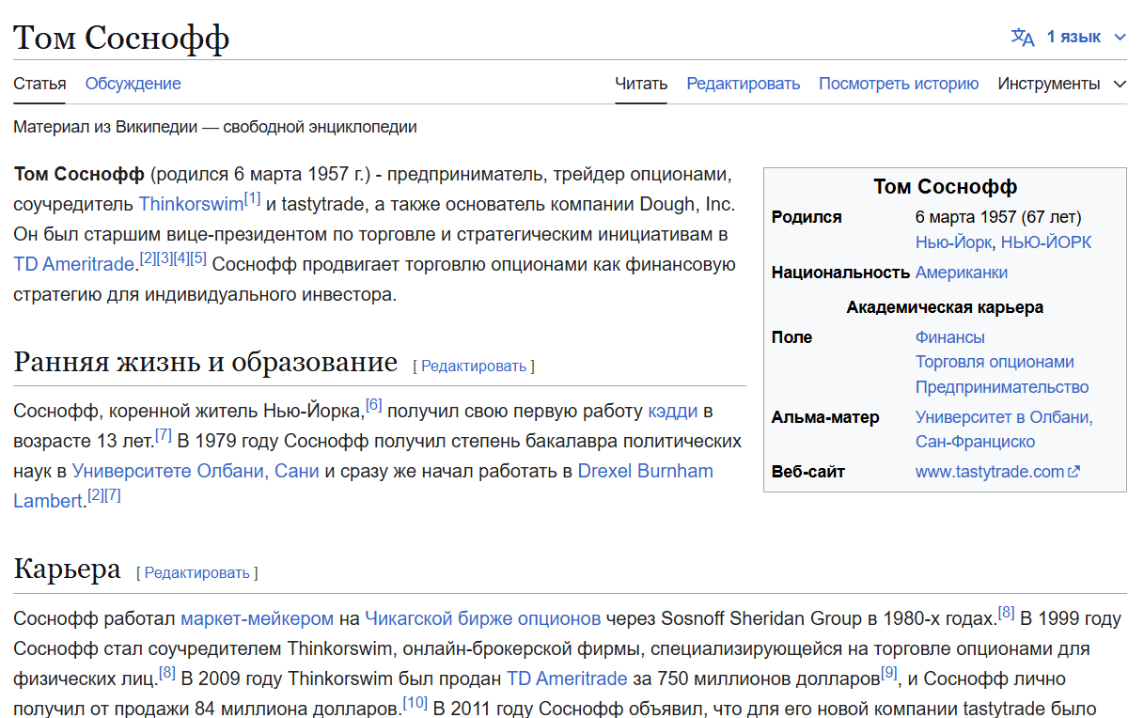Open the Редактировать tab at top
Screen dimensions: 1144x718
click(743, 84)
